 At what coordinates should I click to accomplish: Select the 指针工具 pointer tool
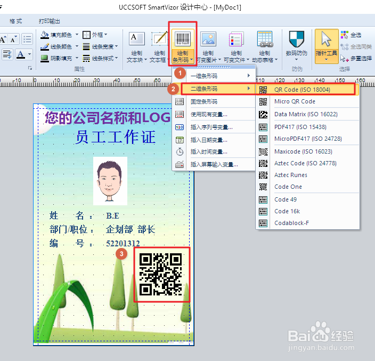327,46
